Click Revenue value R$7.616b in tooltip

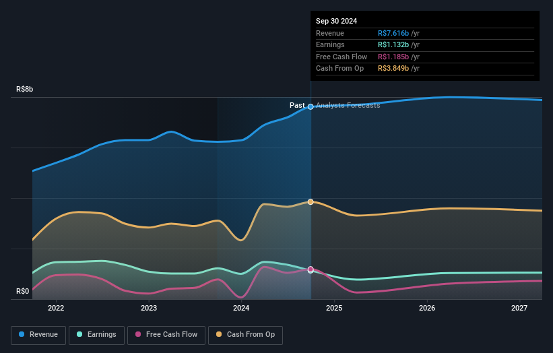(393, 33)
